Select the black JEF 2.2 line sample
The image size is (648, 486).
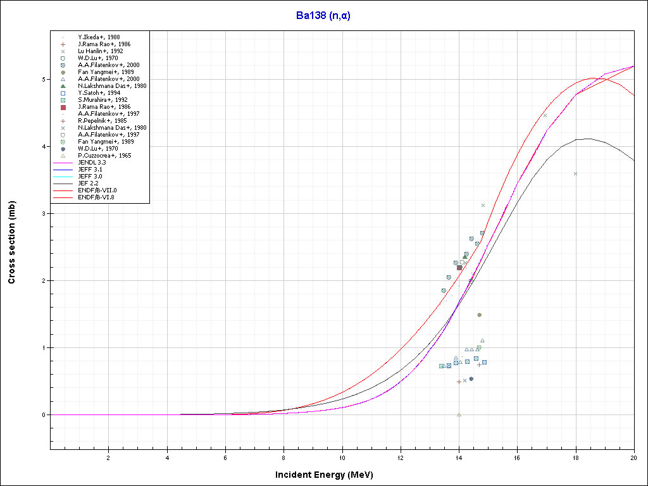(63, 184)
